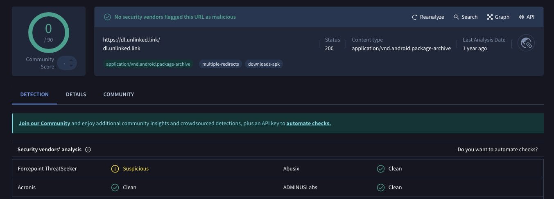Click the 0 / 90 detection score circle
This screenshot has height=199, width=554.
[48, 32]
